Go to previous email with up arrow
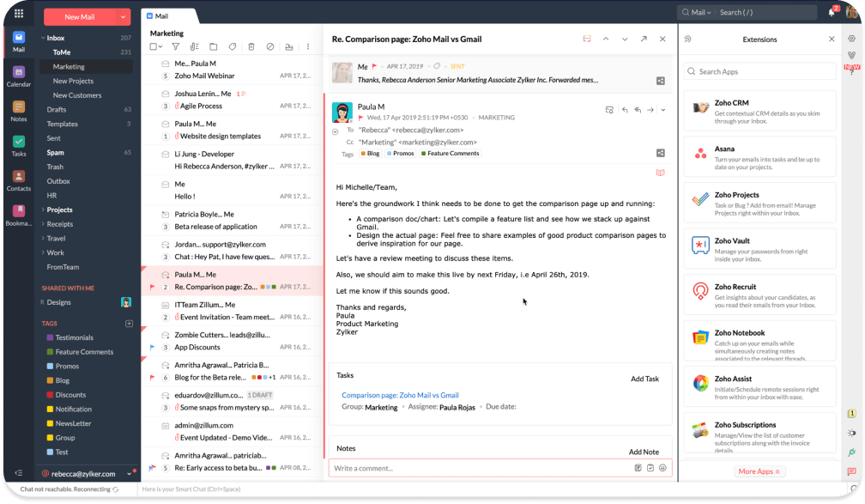This screenshot has width=865, height=504. [x=606, y=39]
